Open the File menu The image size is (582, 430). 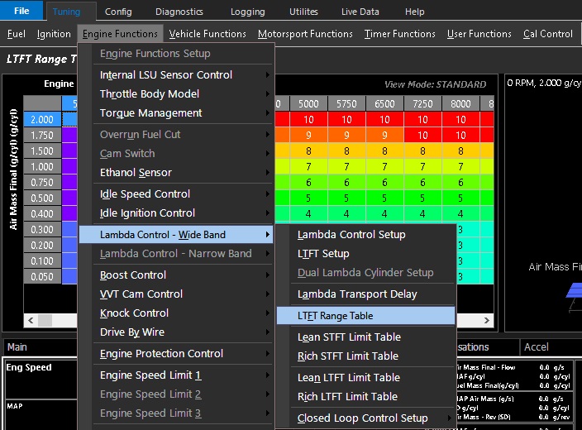pos(21,11)
